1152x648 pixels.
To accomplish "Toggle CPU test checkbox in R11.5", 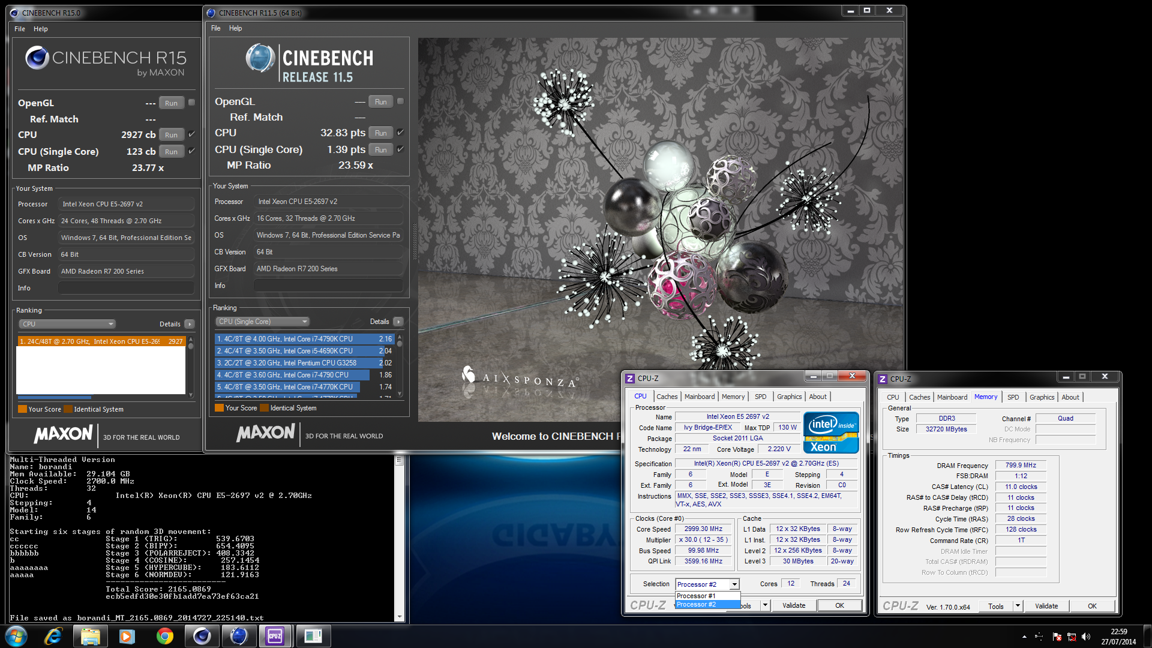I will (400, 133).
